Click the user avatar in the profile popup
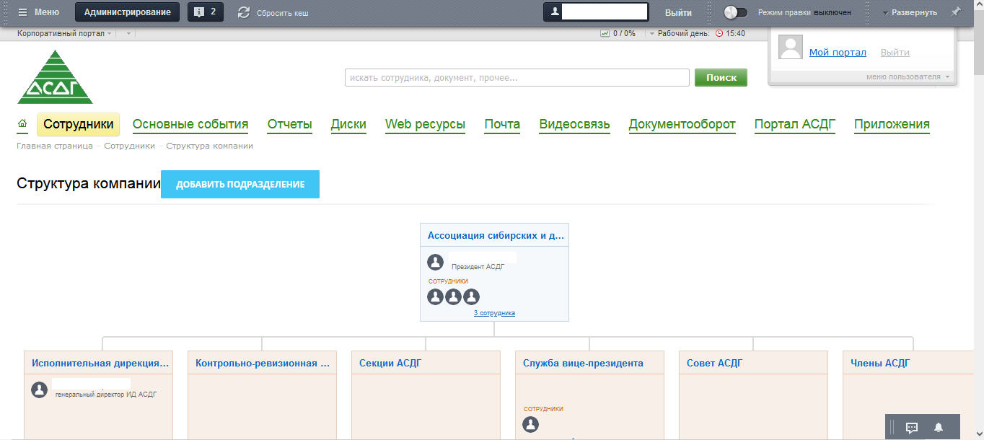 [791, 47]
